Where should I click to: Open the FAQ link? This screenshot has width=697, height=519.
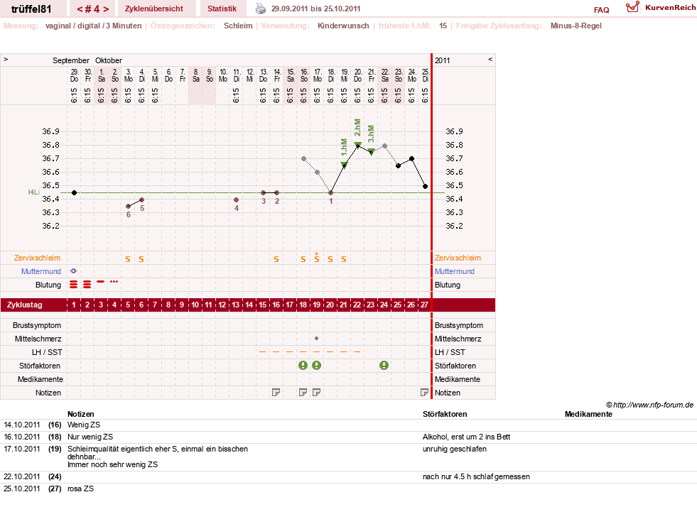click(601, 10)
